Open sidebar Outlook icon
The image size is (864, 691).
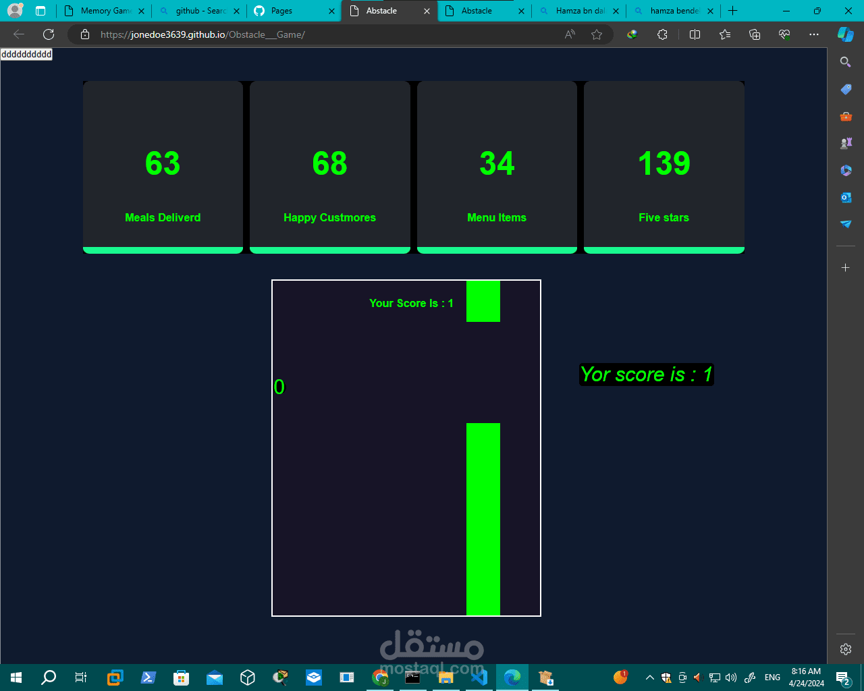(846, 197)
